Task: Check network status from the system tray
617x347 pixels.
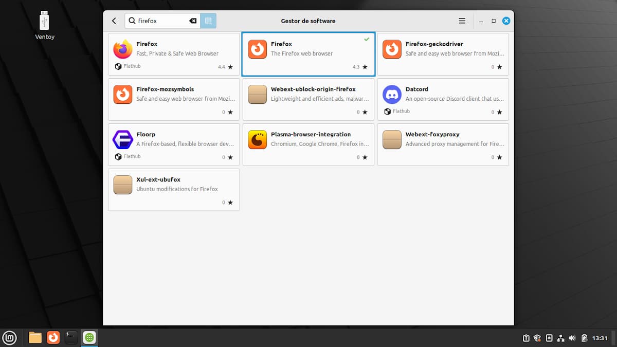Action: 560,338
